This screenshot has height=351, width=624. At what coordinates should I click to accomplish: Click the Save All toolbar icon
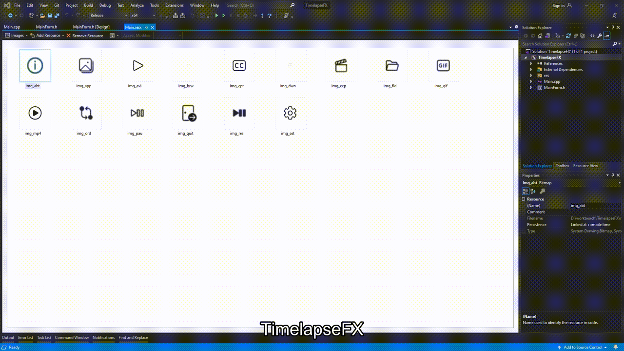[x=57, y=15]
